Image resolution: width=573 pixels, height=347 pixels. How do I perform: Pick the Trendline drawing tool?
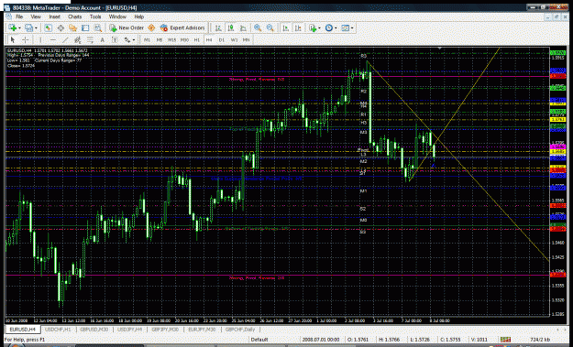click(65, 39)
